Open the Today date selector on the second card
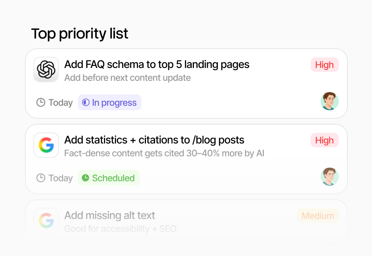Viewport: 372px width, 256px height. [x=60, y=178]
